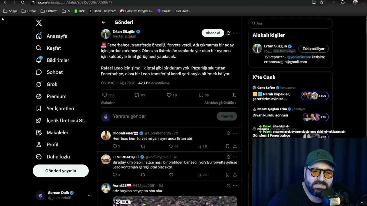Open Keşfet explore page
This screenshot has width=367, height=206.
48,48
